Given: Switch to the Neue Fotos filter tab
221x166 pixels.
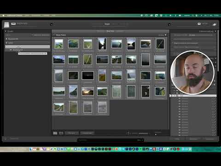Looking at the screenshot, I should [x=110, y=31].
